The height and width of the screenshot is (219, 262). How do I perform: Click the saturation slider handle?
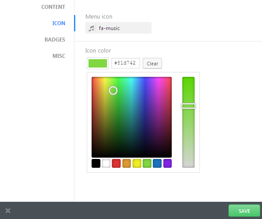[188, 106]
